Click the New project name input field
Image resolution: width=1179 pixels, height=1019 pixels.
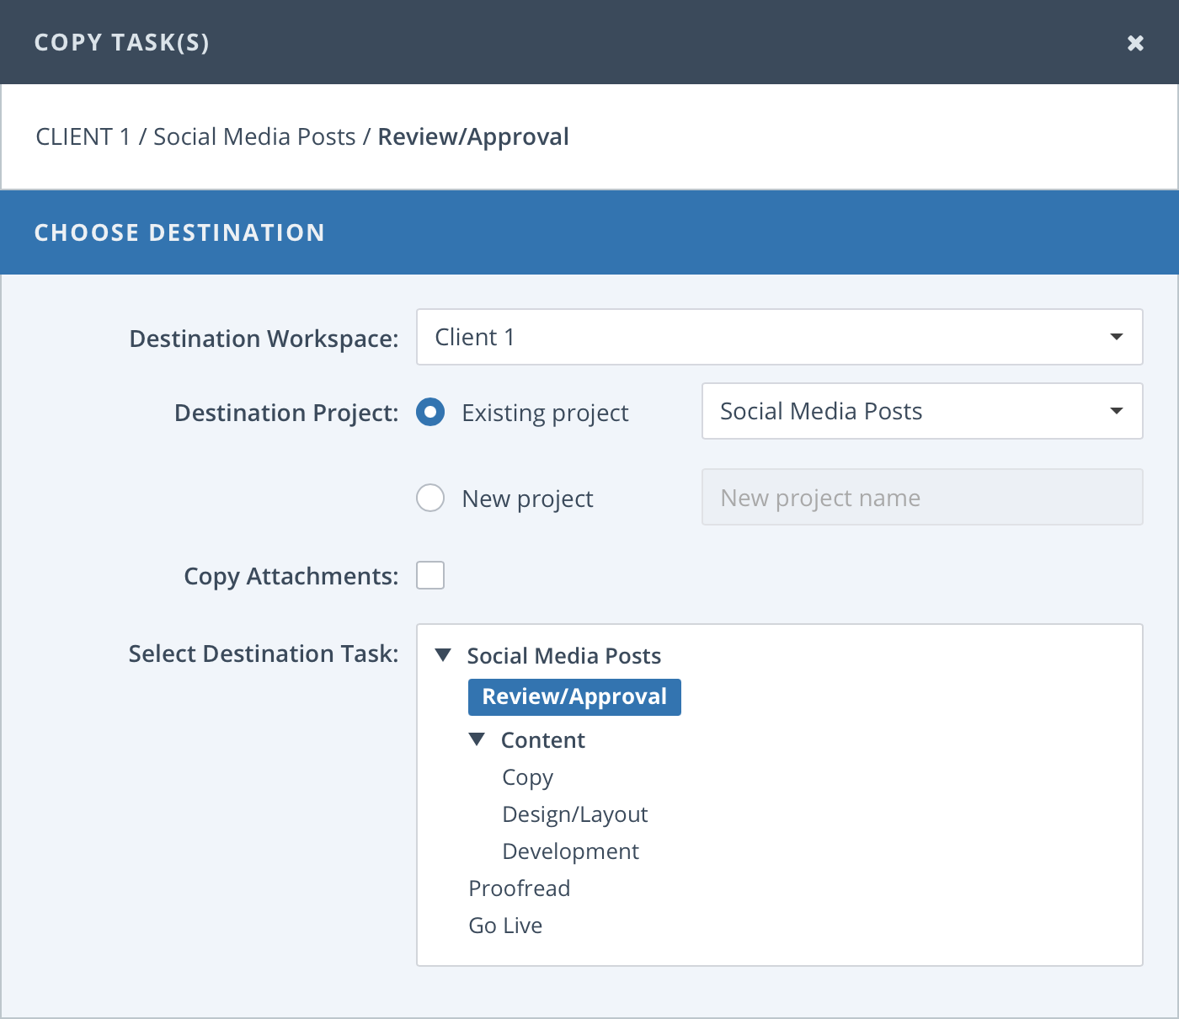click(922, 497)
